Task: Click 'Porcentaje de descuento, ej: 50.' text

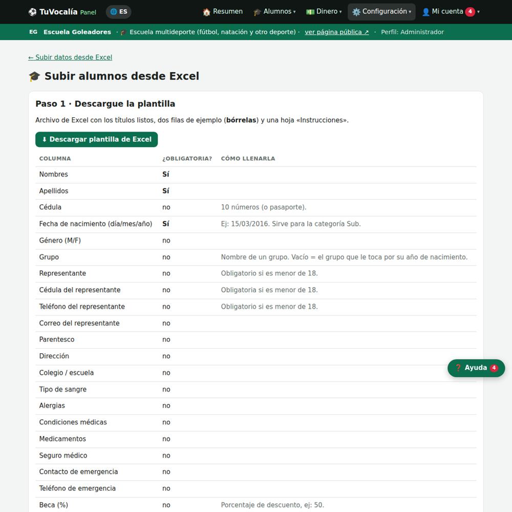Action: [x=272, y=505]
